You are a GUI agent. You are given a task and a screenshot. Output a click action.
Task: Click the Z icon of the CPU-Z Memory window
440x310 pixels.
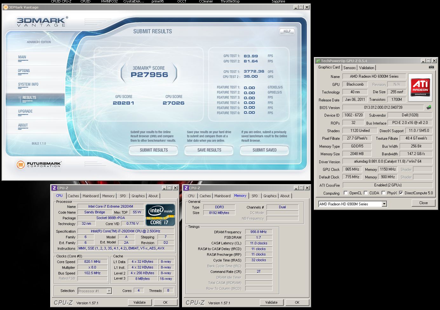point(186,188)
